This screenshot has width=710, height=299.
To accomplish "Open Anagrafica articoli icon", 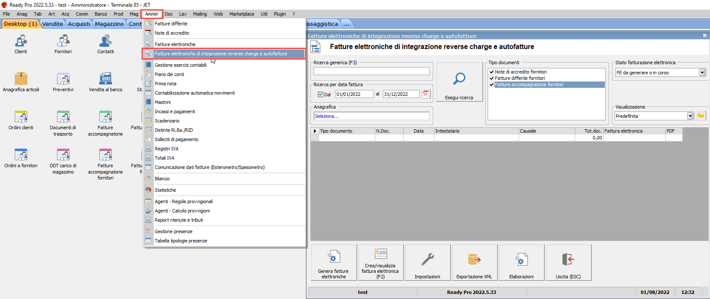I will [21, 82].
